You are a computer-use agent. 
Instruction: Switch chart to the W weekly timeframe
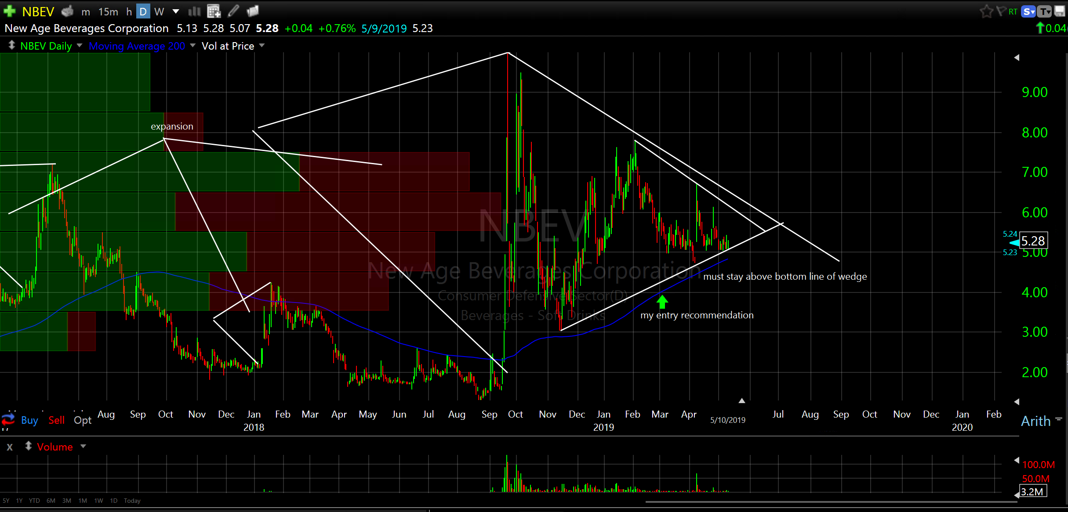click(x=159, y=11)
